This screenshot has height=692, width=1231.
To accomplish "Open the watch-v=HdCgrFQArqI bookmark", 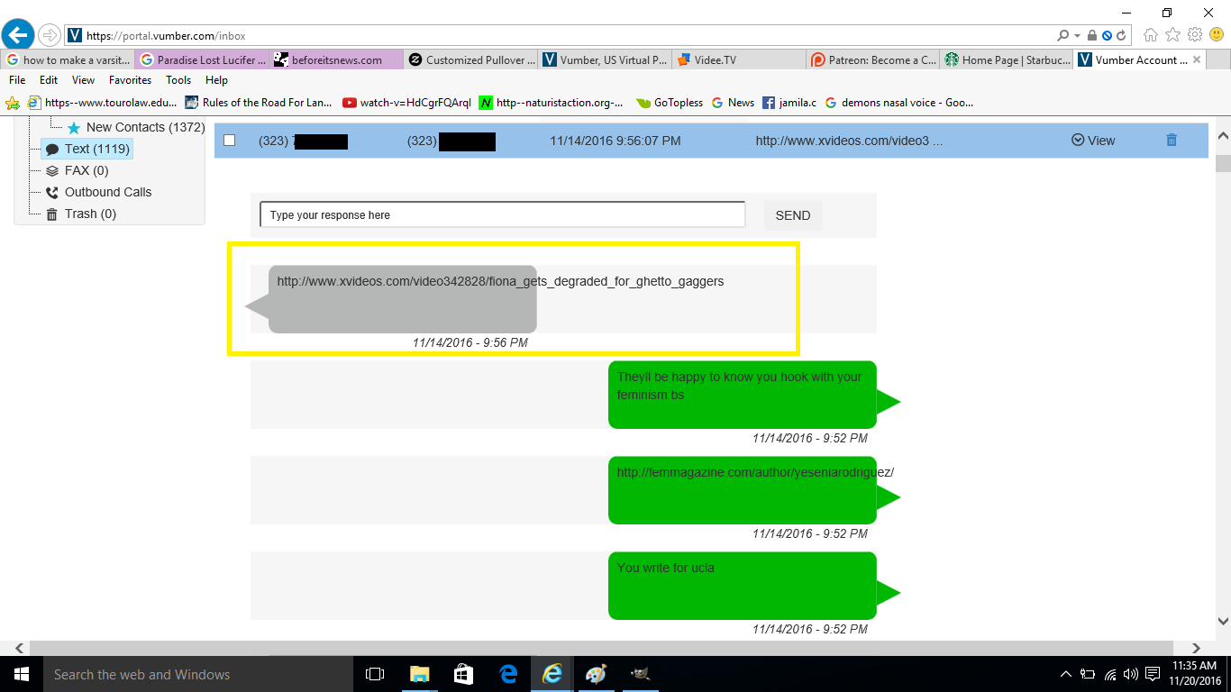I will pyautogui.click(x=407, y=103).
